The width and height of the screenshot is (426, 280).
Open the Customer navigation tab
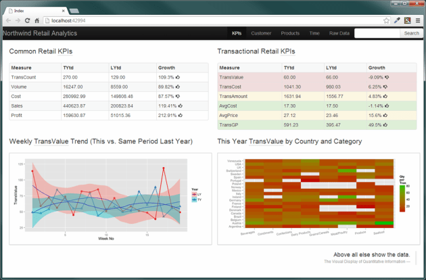click(x=261, y=33)
